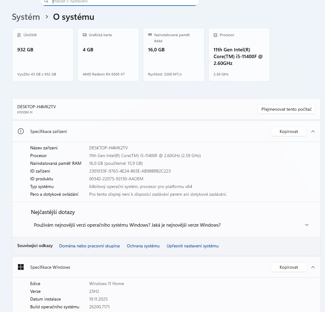Go back to Systém in breadcrumb
Screen dimensions: 325x312
(26, 17)
